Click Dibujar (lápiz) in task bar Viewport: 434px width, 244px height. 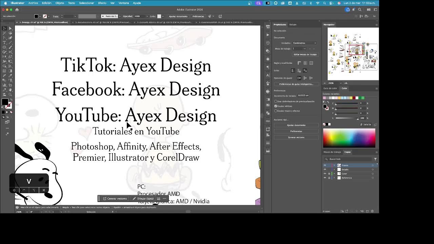coord(143,199)
